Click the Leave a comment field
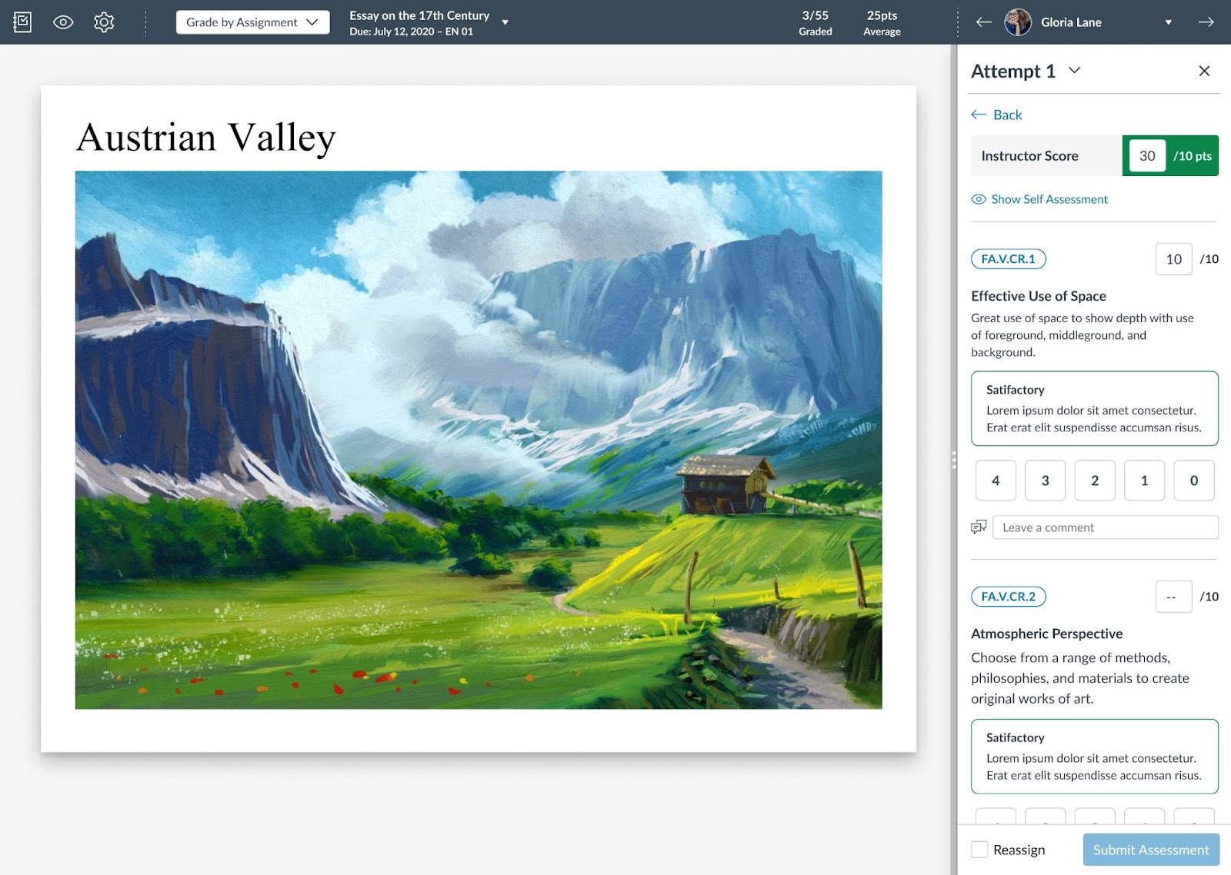The height and width of the screenshot is (875, 1231). click(x=1106, y=527)
